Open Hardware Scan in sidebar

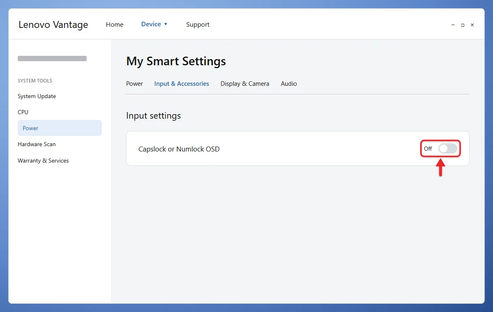point(37,144)
